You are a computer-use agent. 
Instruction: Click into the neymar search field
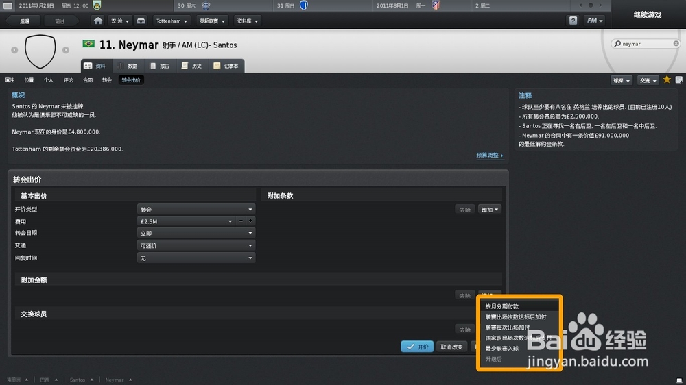pos(647,44)
